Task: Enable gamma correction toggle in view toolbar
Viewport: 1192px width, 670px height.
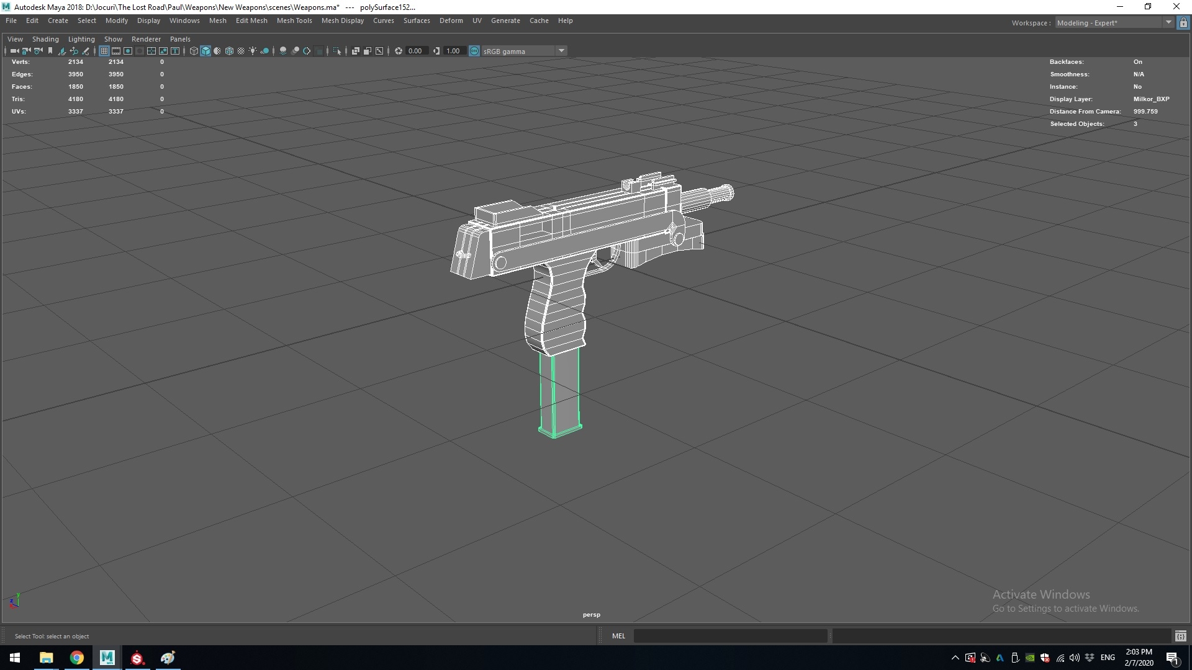Action: click(474, 51)
